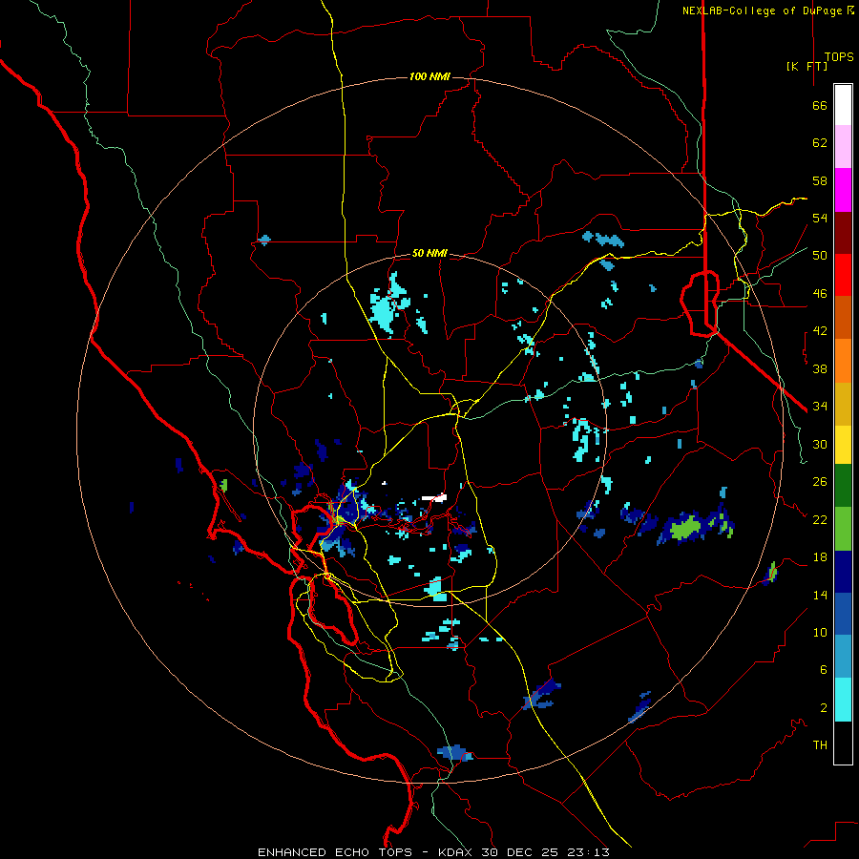
Task: Click the 22 legend scale value
Action: point(820,519)
